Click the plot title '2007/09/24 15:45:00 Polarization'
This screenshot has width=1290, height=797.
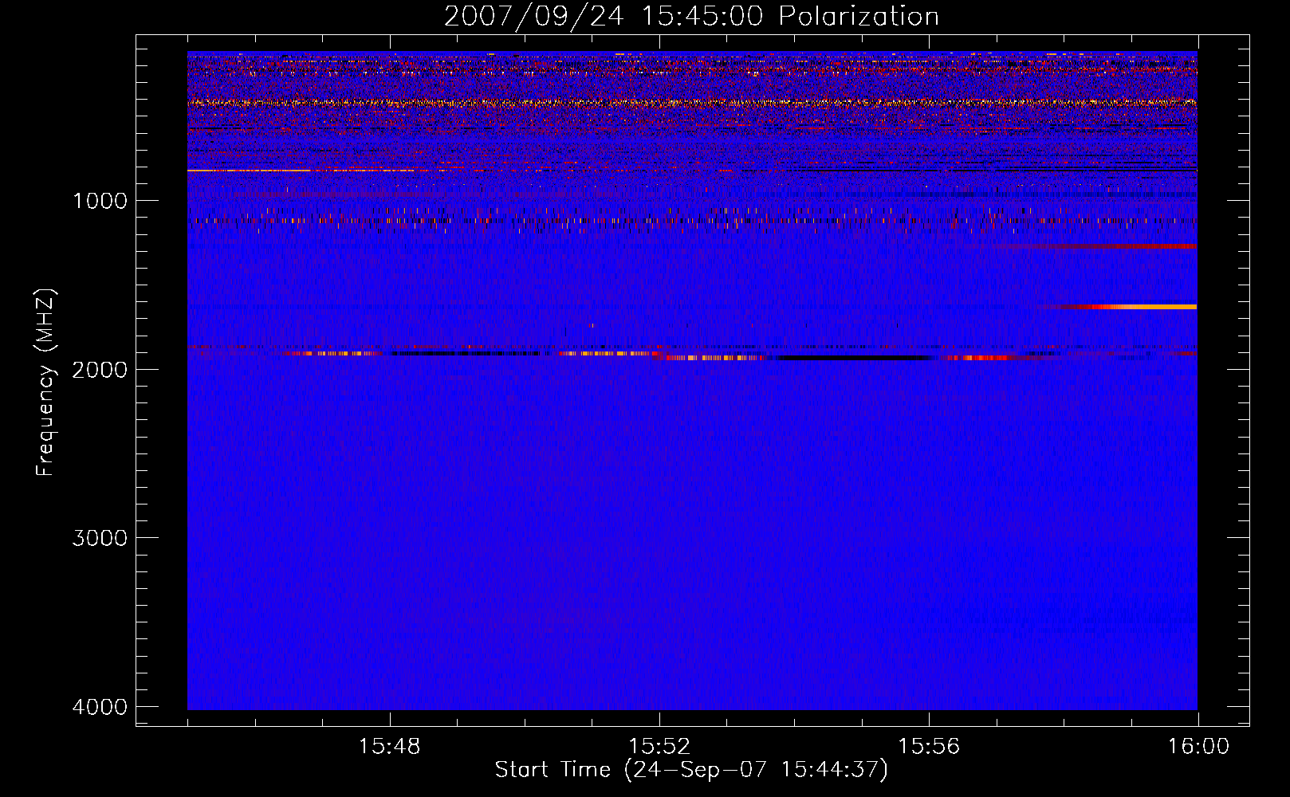(691, 16)
